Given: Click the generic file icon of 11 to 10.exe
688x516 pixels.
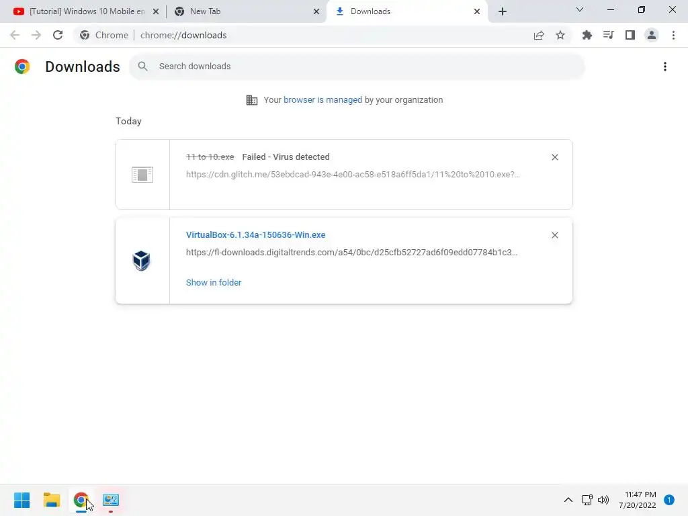Looking at the screenshot, I should coord(142,174).
